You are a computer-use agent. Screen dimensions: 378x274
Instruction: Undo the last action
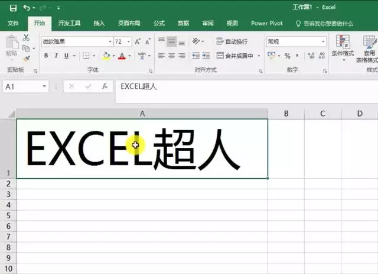[x=26, y=8]
